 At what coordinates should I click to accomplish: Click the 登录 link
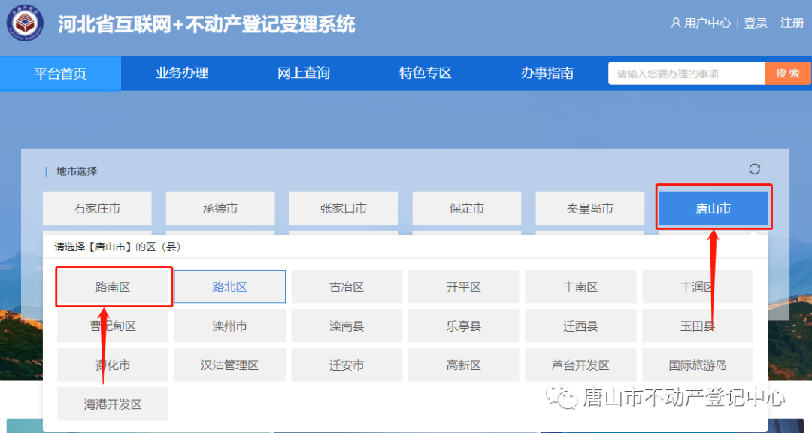click(755, 23)
